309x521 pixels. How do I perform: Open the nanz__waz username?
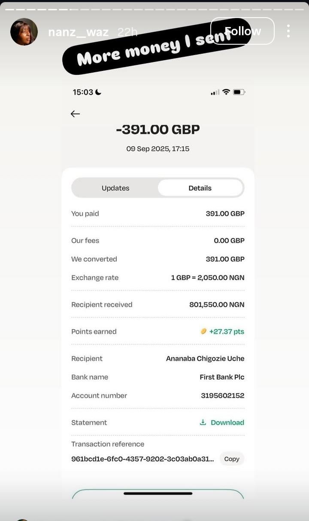tap(78, 32)
